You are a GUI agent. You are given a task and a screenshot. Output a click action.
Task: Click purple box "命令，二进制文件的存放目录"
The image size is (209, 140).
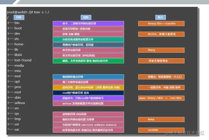(88, 24)
